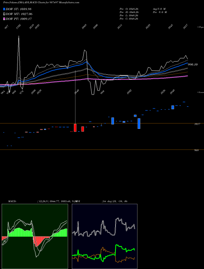This screenshot has width=204, height=269.
Task: Click the Pre L: 1048.26 value
Action: pos(129,15)
